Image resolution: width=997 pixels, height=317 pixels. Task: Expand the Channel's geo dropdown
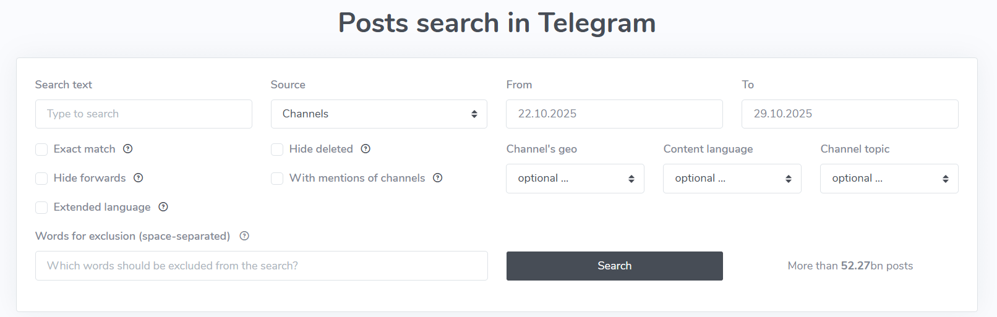tap(575, 179)
